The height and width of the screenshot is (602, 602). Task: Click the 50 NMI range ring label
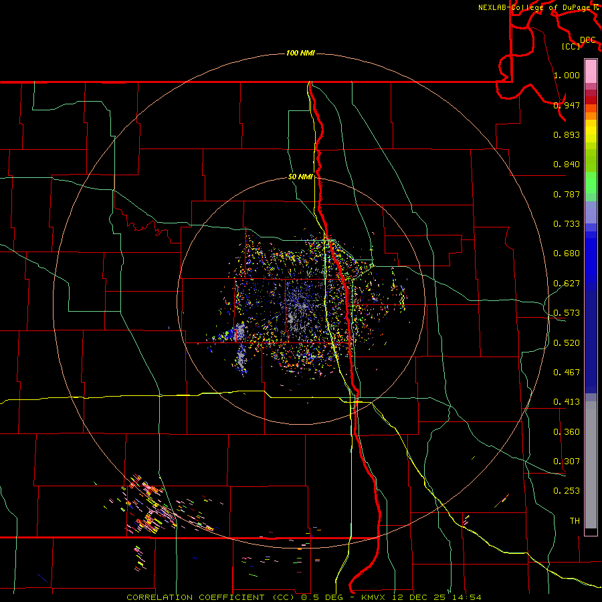[x=300, y=177]
